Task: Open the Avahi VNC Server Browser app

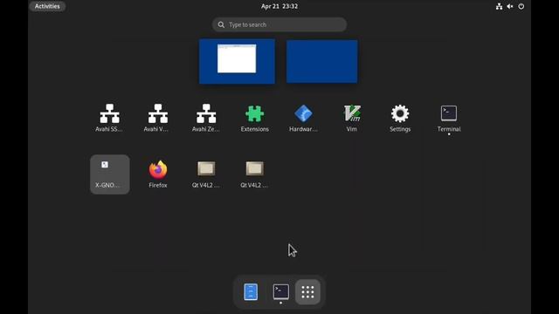Action: [158, 119]
